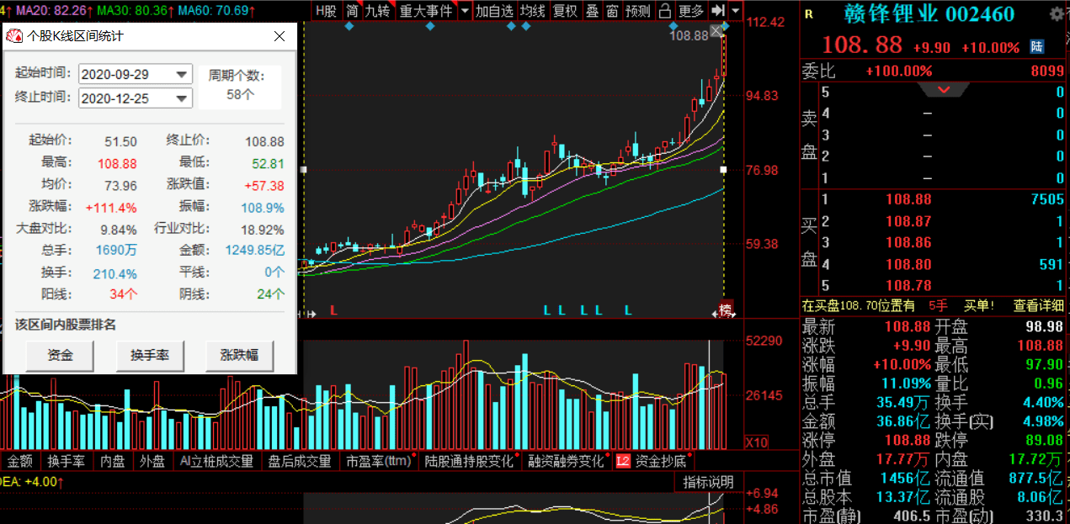Open the 终止时间 date dropdown

[183, 98]
